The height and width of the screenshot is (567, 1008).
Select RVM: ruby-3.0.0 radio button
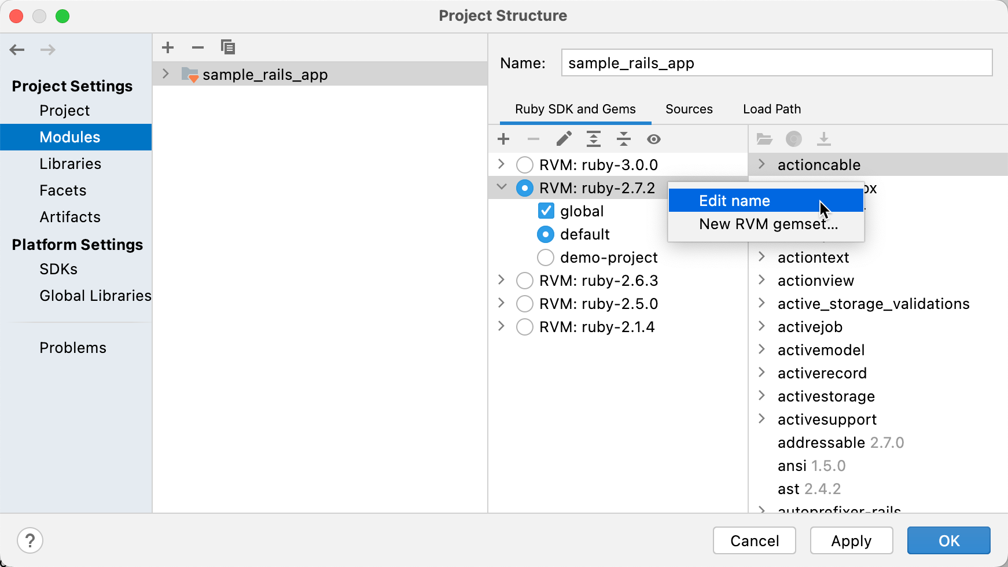click(x=525, y=165)
